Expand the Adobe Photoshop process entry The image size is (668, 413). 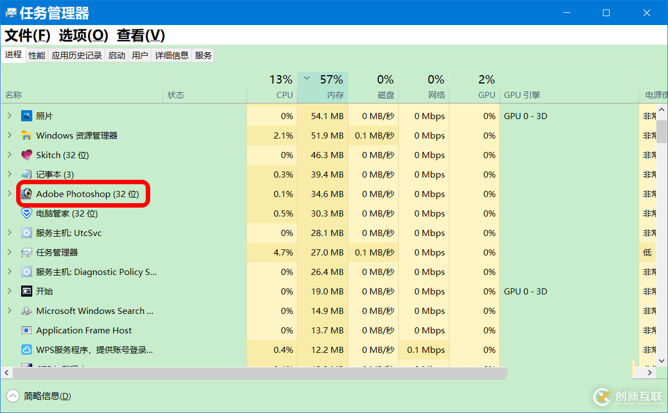pos(9,194)
